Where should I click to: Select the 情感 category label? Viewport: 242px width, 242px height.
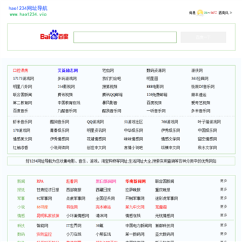pos(21,216)
